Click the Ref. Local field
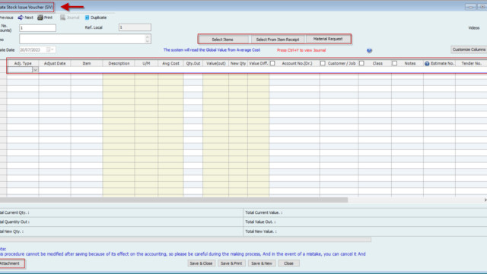 coord(135,27)
